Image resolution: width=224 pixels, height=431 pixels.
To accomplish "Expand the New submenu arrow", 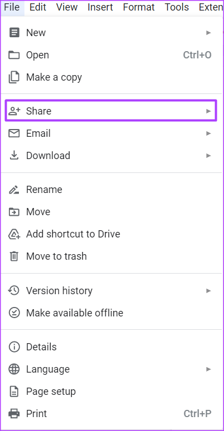I will [208, 33].
